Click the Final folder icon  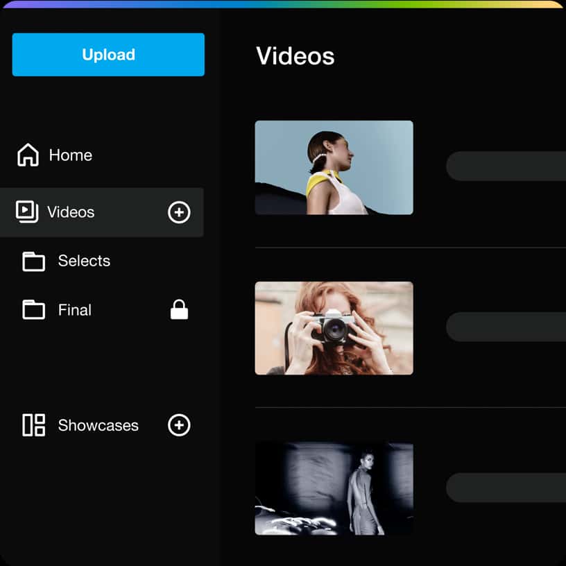click(33, 310)
